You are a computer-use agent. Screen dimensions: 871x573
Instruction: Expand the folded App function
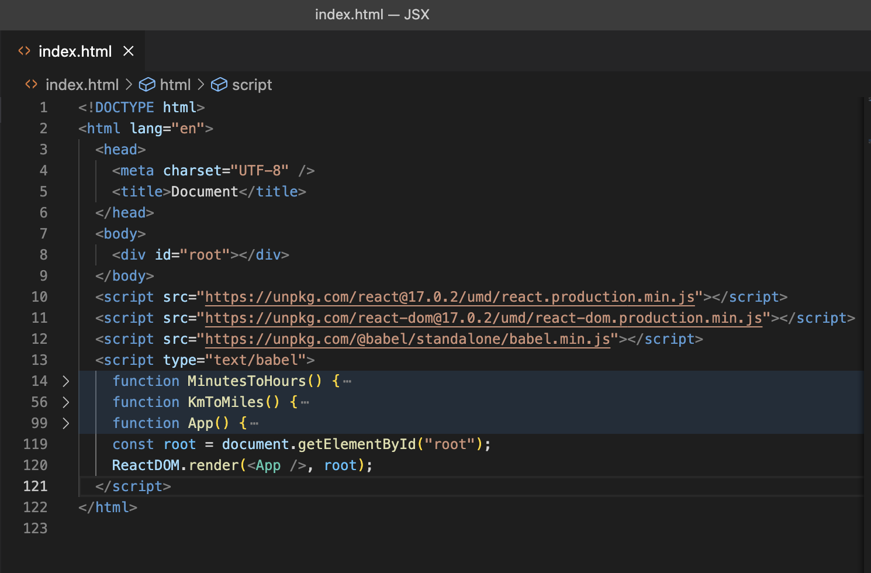point(66,423)
